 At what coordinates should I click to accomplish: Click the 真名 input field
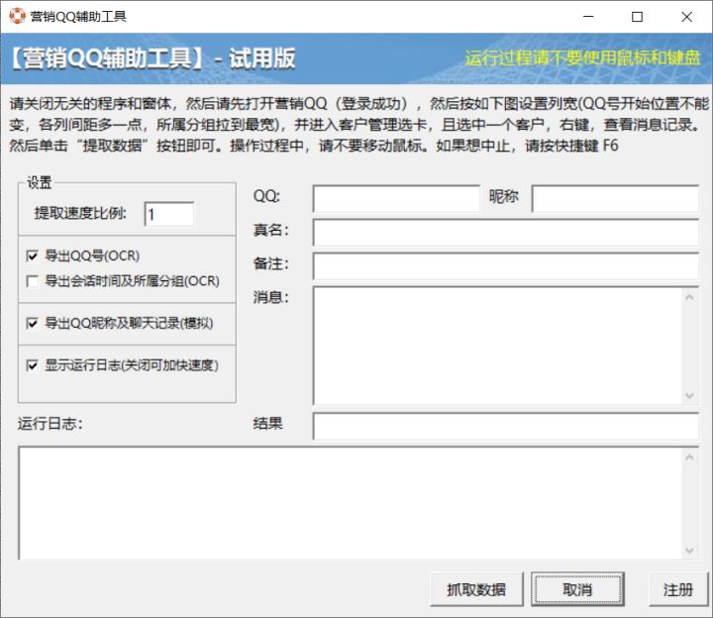coord(506,233)
